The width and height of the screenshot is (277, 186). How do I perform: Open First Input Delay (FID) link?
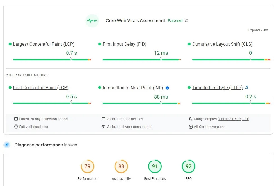click(124, 44)
